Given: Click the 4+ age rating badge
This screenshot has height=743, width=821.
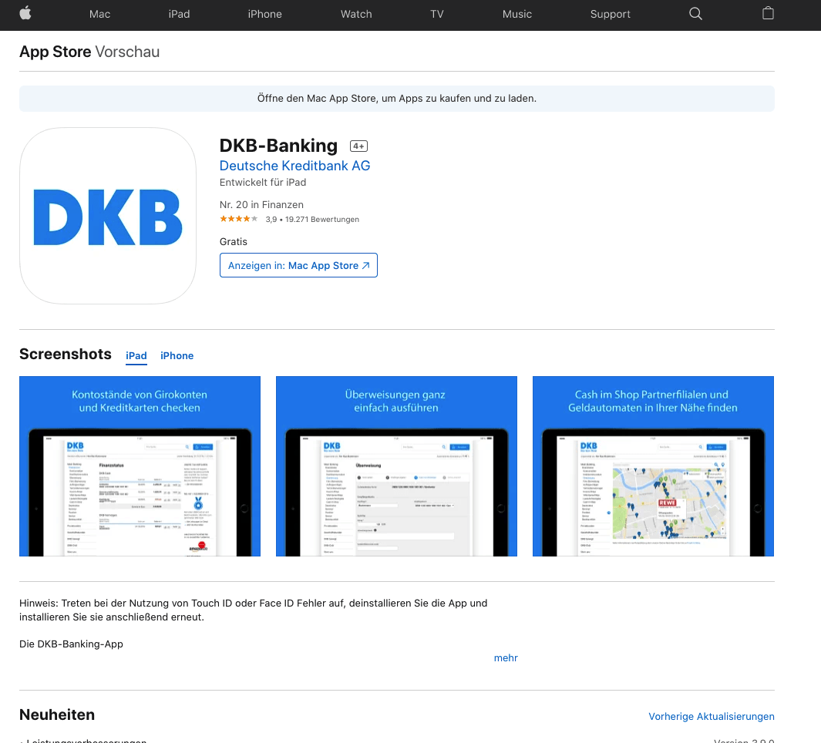Looking at the screenshot, I should pos(358,146).
